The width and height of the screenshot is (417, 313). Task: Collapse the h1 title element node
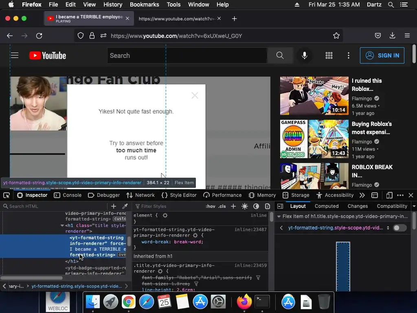(x=62, y=225)
